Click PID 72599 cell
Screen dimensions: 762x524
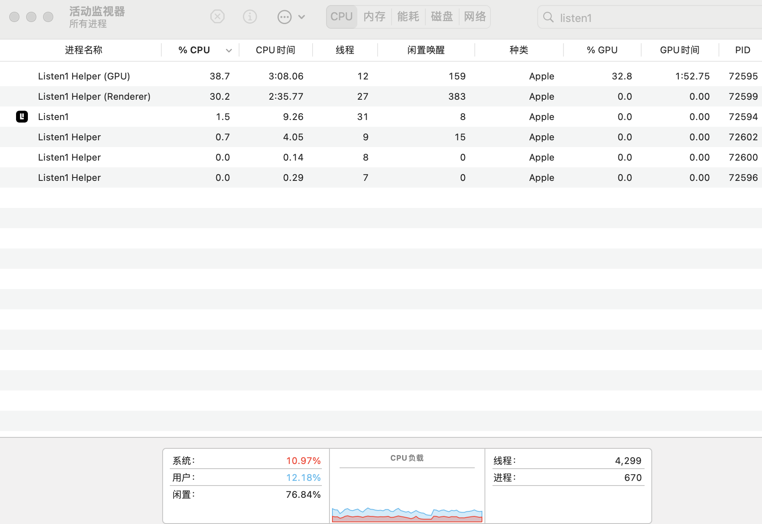pyautogui.click(x=743, y=96)
